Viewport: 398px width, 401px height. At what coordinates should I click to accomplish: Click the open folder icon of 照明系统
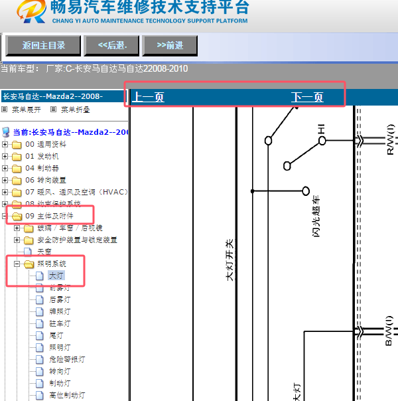point(29,264)
